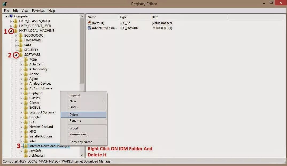The image size is (287, 166).
Task: Click the Agere folder icon
Action: (26, 79)
